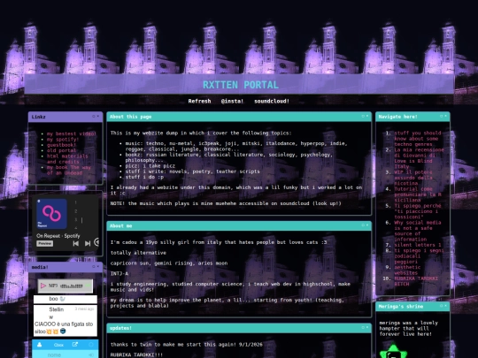Click the 'nome' name field in Cbox
This screenshot has width=478, height=358.
pos(54,355)
